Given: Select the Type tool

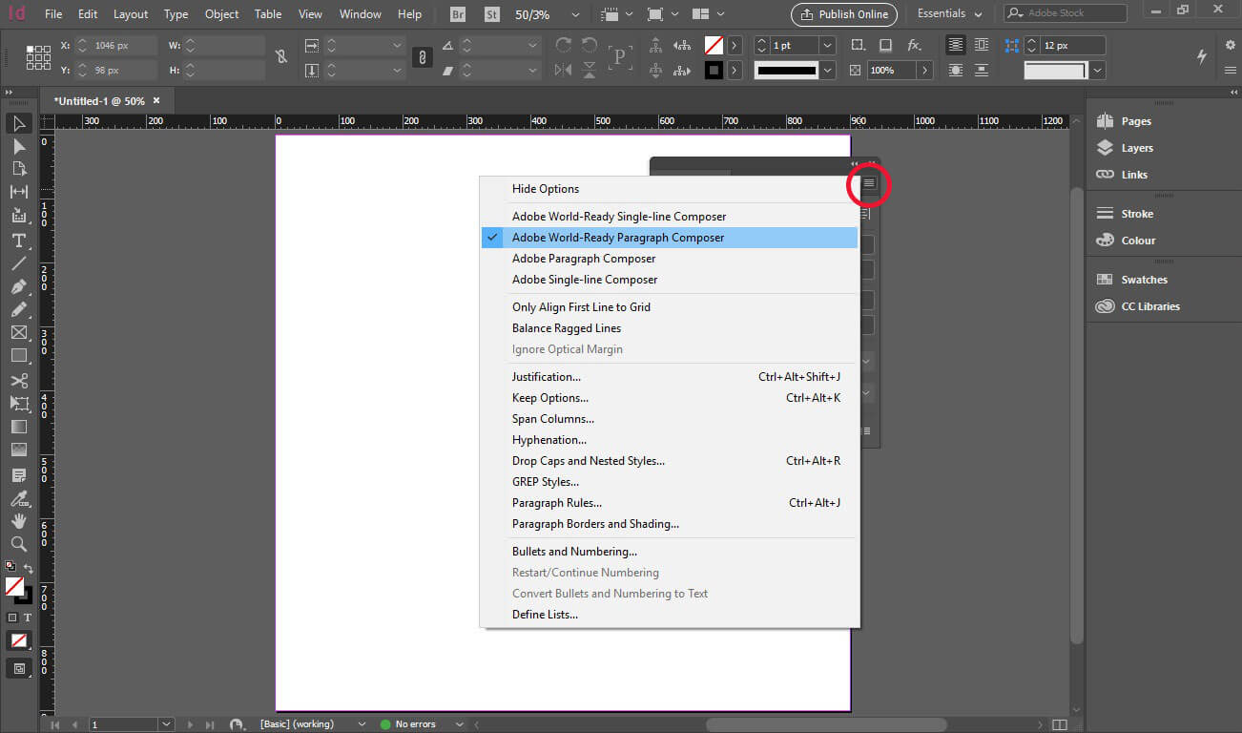Looking at the screenshot, I should click(x=19, y=241).
